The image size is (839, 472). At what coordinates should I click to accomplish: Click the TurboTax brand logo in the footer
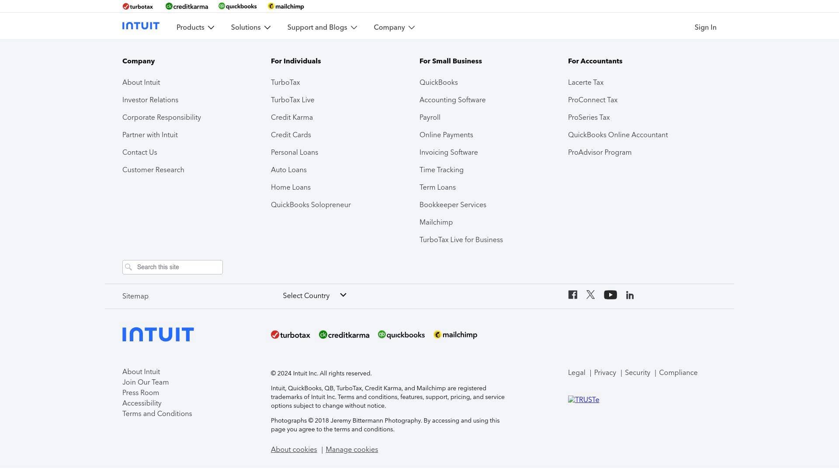pyautogui.click(x=290, y=334)
